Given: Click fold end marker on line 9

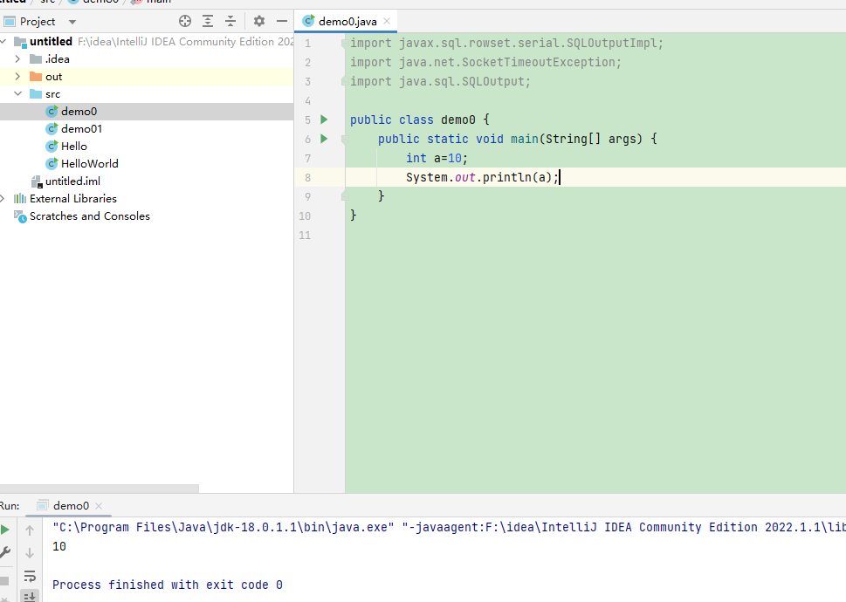Looking at the screenshot, I should [x=345, y=196].
